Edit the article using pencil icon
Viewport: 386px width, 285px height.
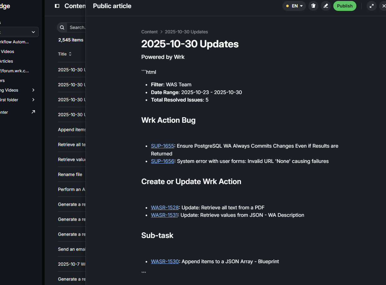[326, 6]
